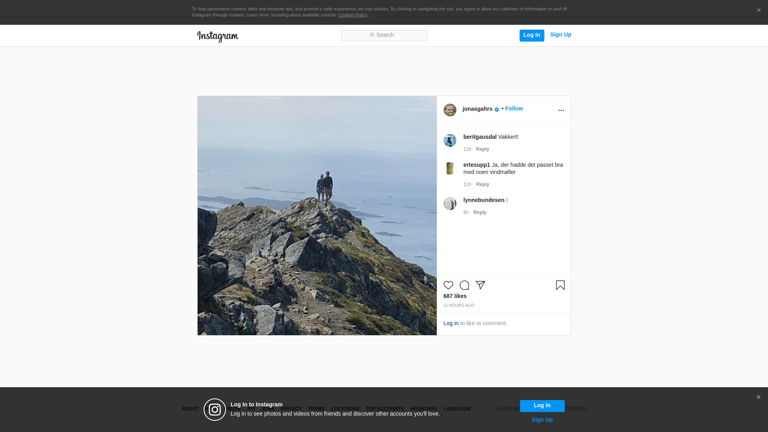Click the 11 HOURS AGO timestamp
Image resolution: width=768 pixels, height=432 pixels.
pyautogui.click(x=459, y=305)
